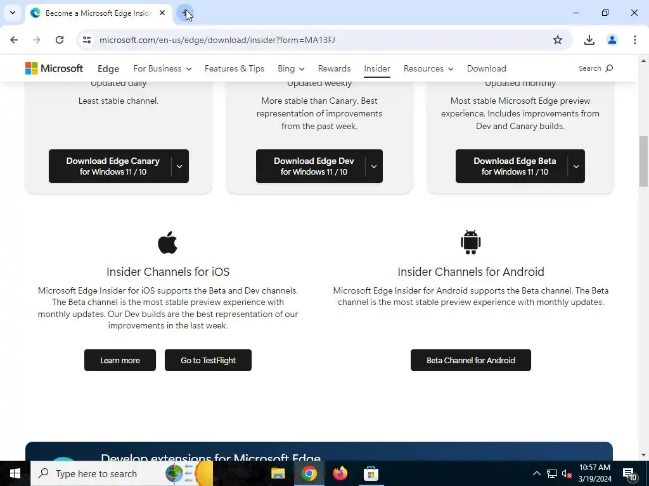
Task: Bookmark this page with the star icon
Action: coord(558,40)
